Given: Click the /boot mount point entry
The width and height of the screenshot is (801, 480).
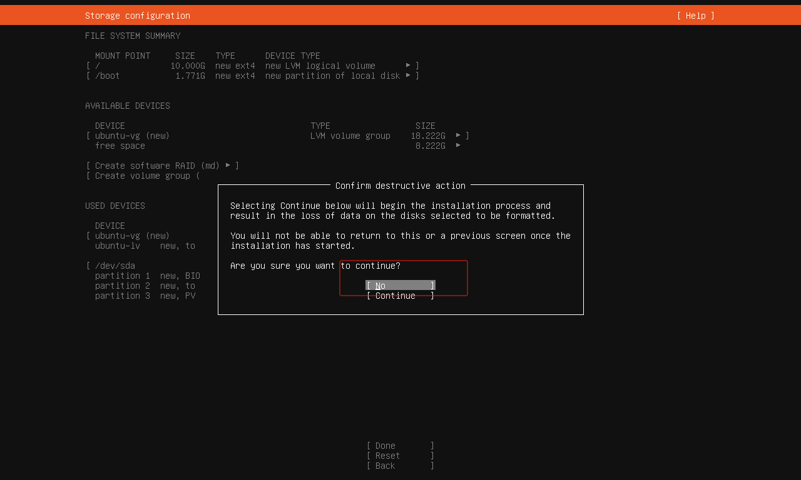Looking at the screenshot, I should 108,76.
